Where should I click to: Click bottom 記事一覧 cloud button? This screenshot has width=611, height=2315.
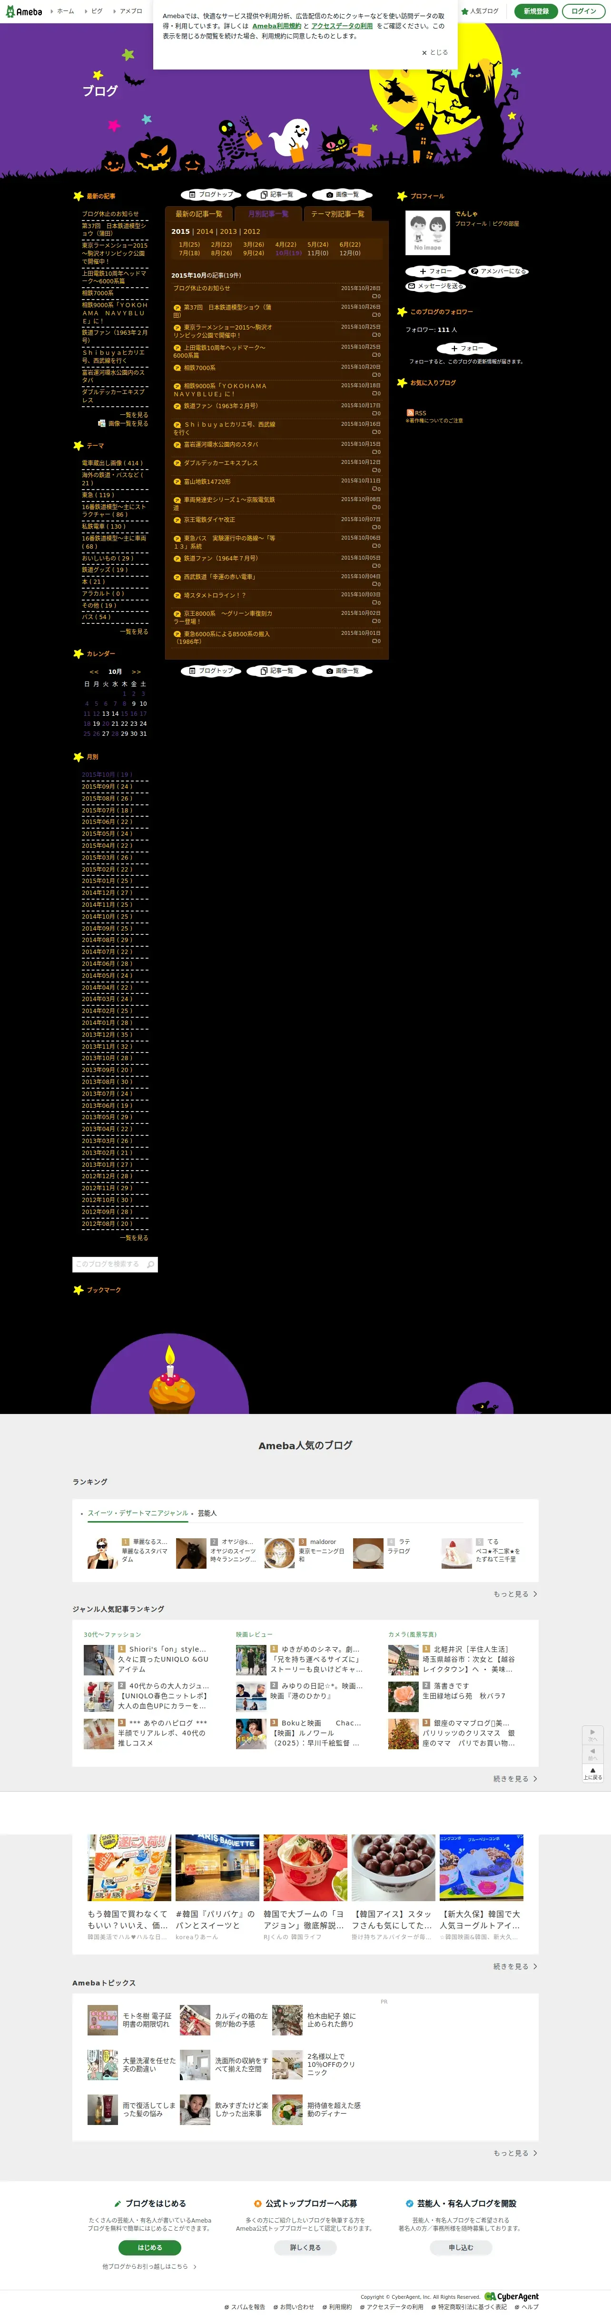click(x=277, y=671)
